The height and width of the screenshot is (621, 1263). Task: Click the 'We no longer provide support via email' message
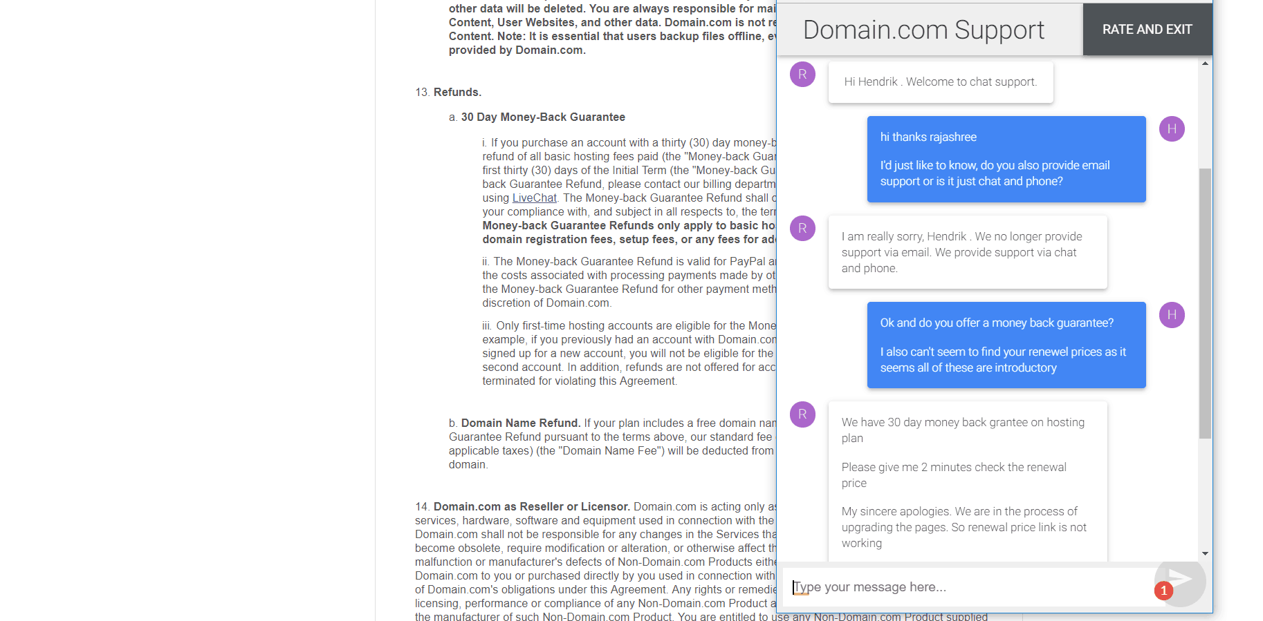click(968, 252)
